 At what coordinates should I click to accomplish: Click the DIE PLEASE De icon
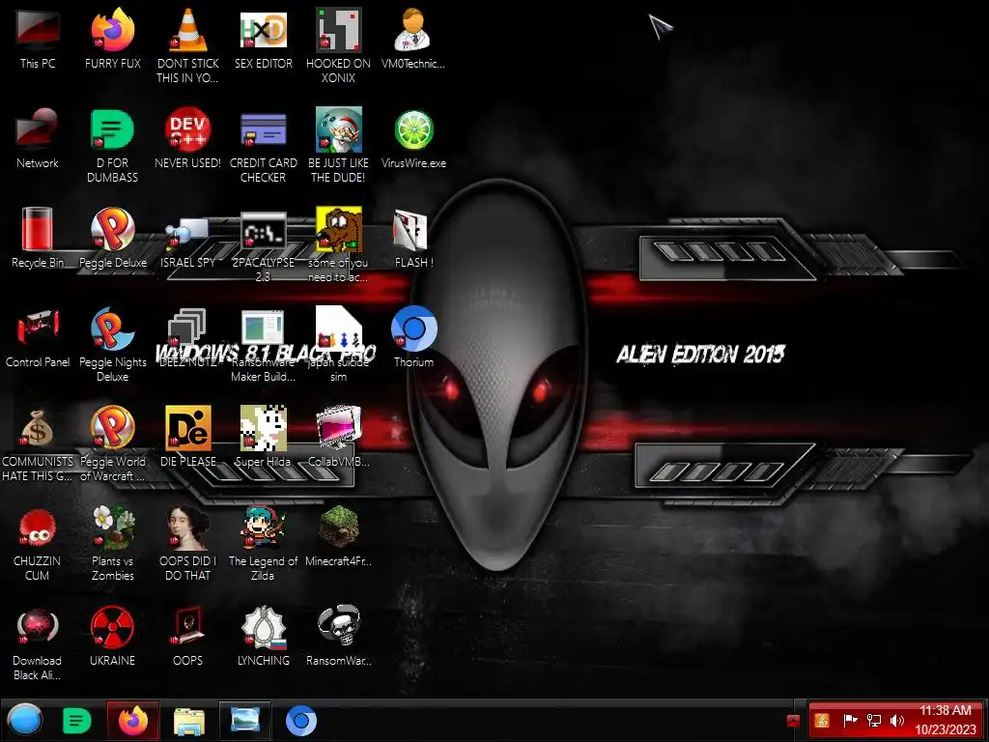tap(188, 438)
